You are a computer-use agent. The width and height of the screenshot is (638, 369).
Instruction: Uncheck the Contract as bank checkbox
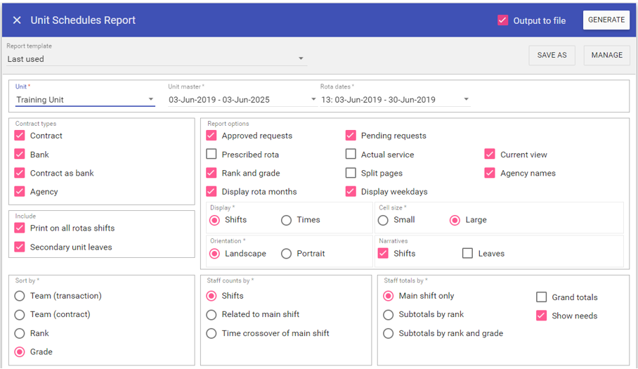pyautogui.click(x=20, y=173)
